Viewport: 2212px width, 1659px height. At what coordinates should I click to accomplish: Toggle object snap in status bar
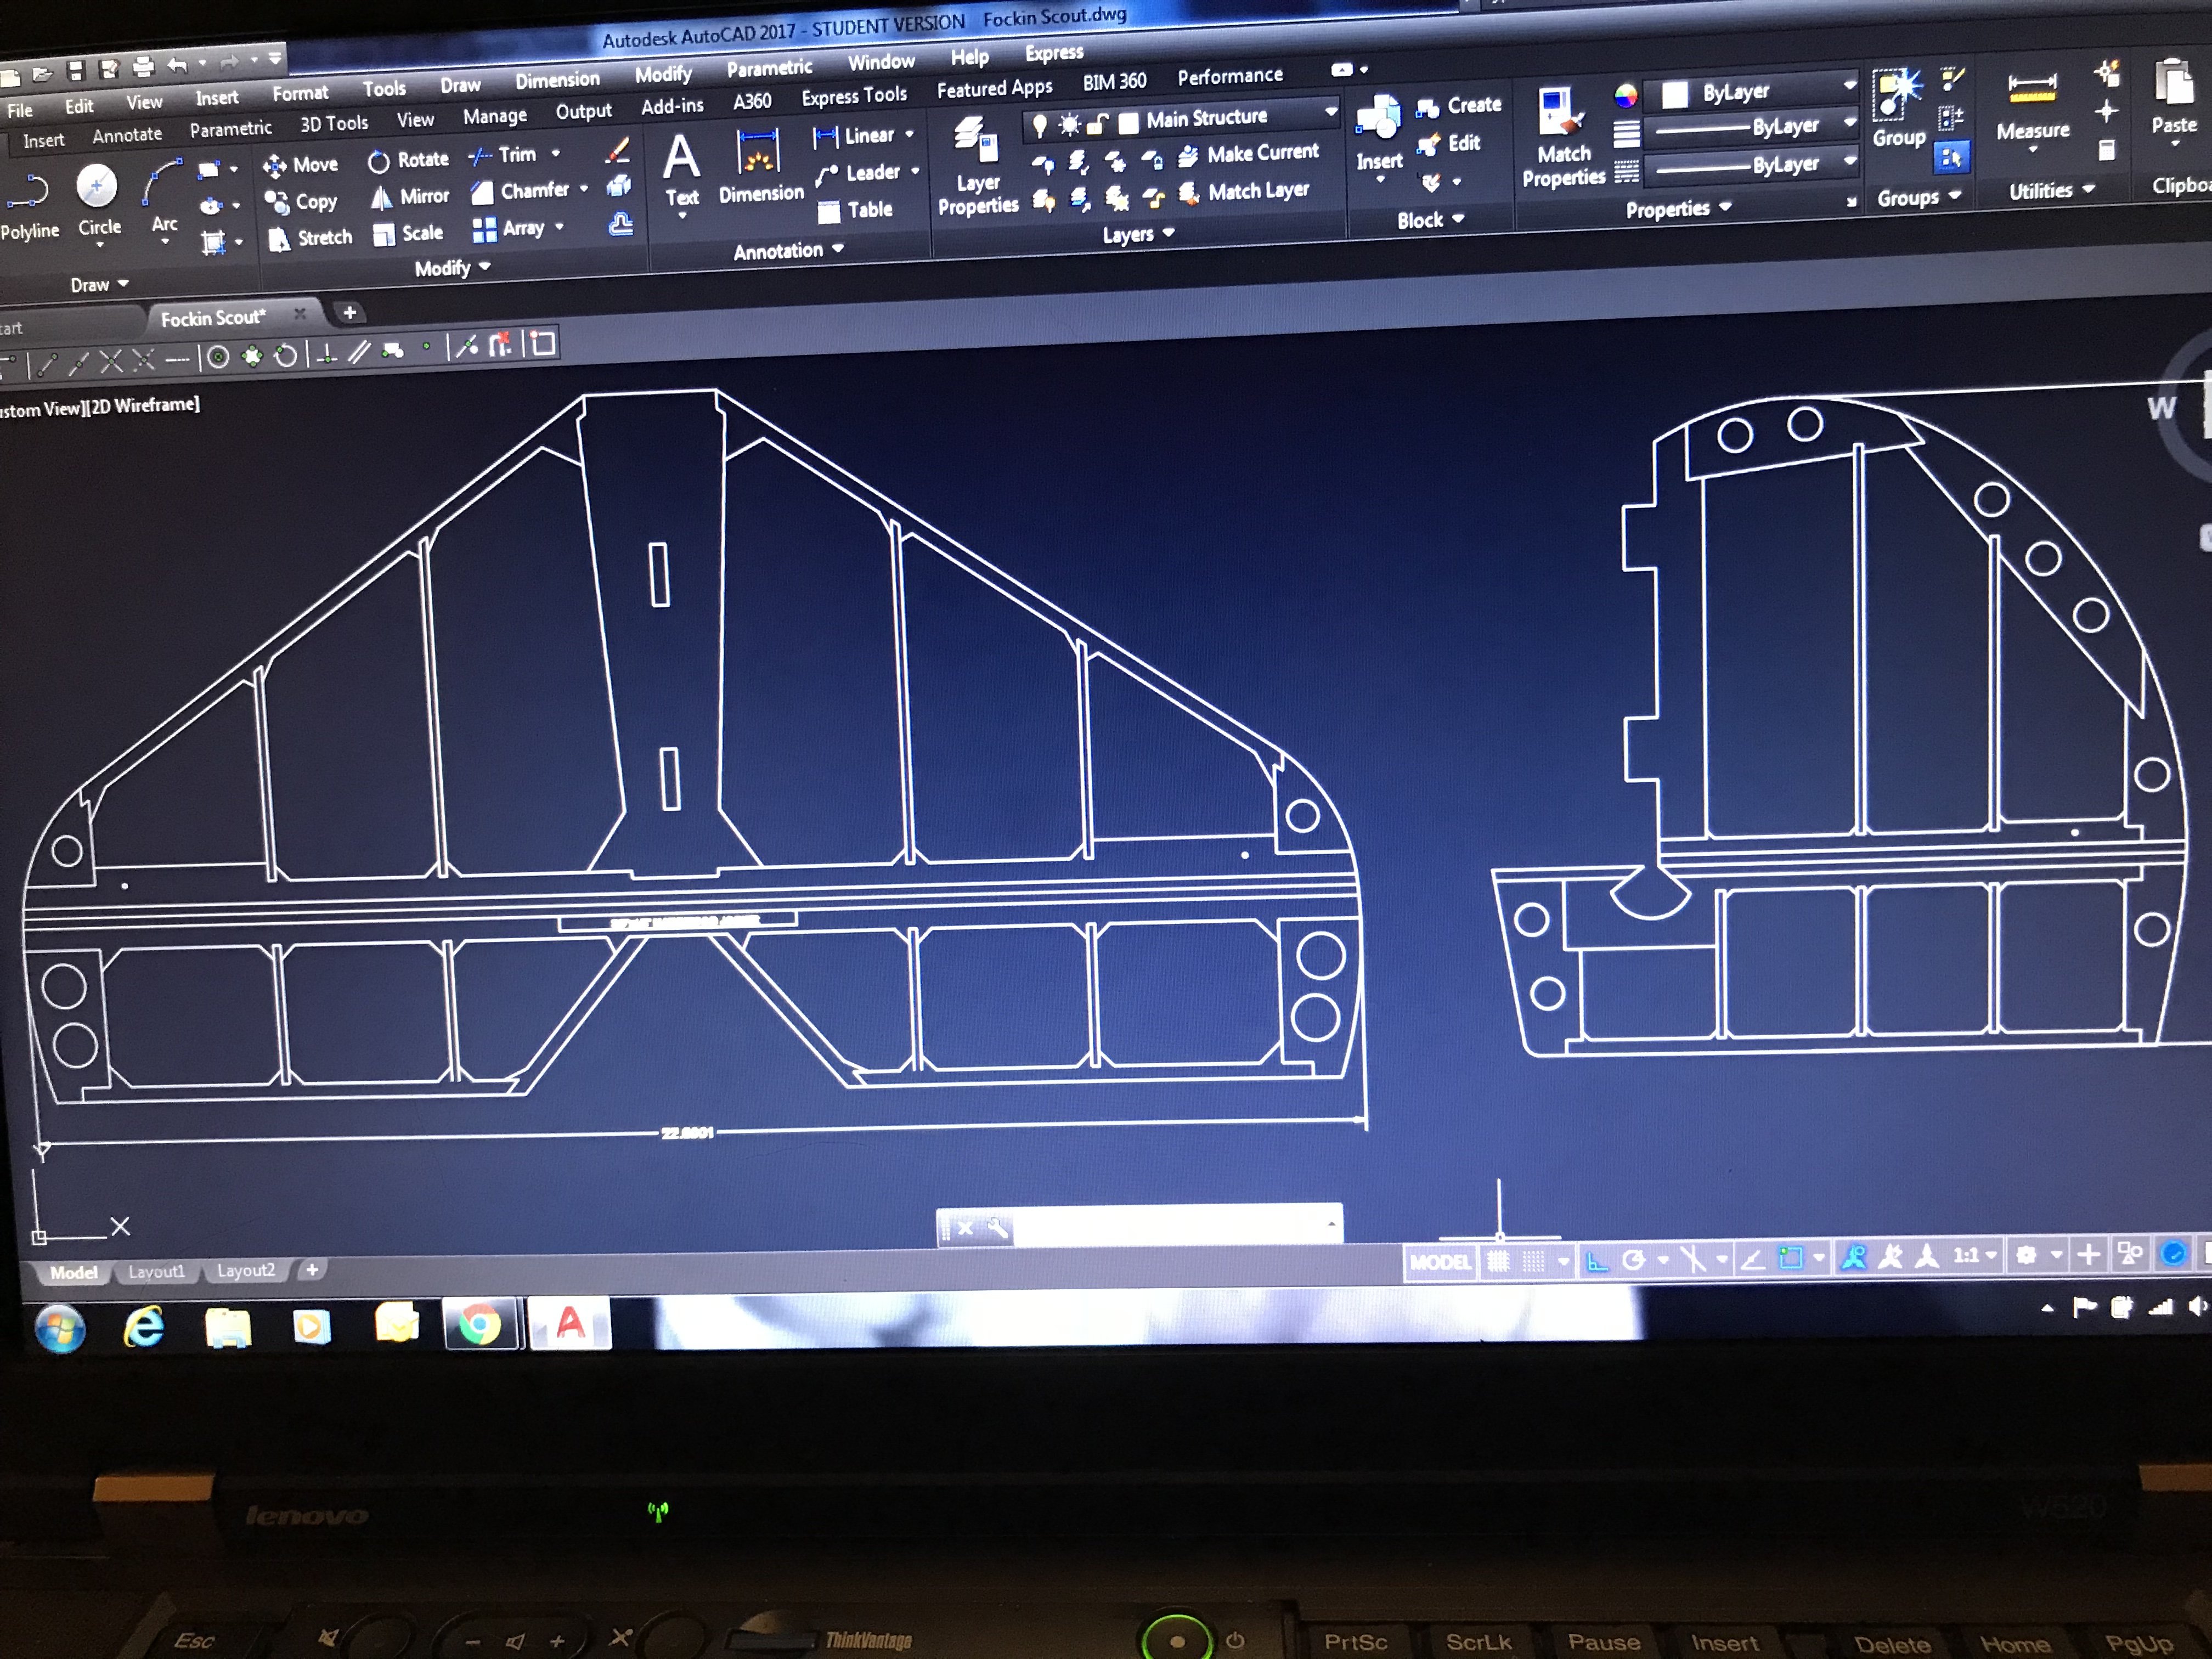(1790, 1258)
